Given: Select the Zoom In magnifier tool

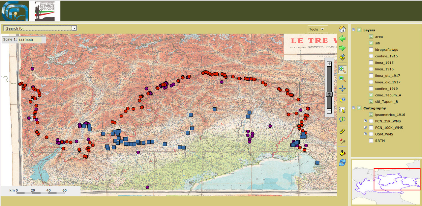Looking at the screenshot, I should point(342,69).
